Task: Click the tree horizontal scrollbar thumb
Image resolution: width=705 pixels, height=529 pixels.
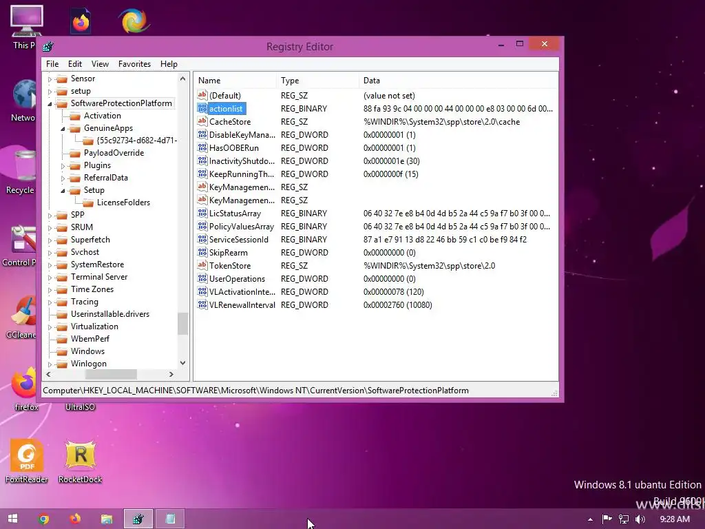Action: tap(111, 374)
